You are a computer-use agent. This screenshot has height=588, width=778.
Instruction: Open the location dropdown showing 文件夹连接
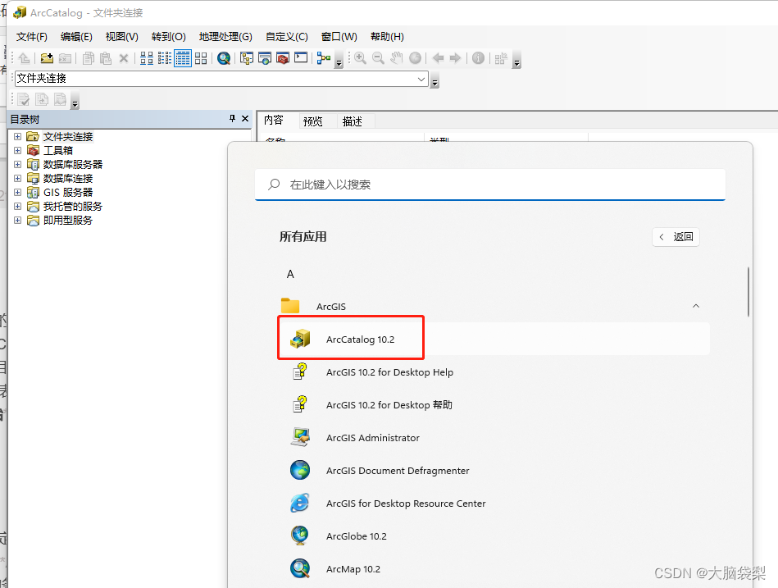click(x=421, y=79)
